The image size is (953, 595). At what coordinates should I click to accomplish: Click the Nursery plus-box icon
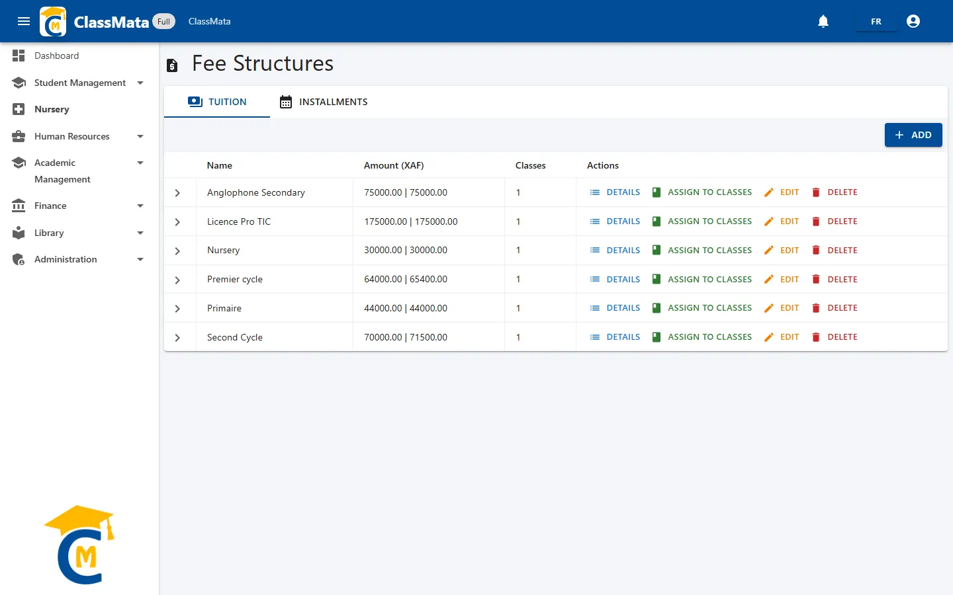[19, 109]
